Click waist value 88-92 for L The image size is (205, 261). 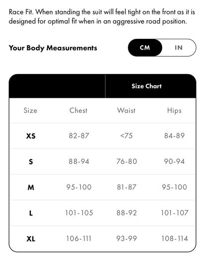126,213
